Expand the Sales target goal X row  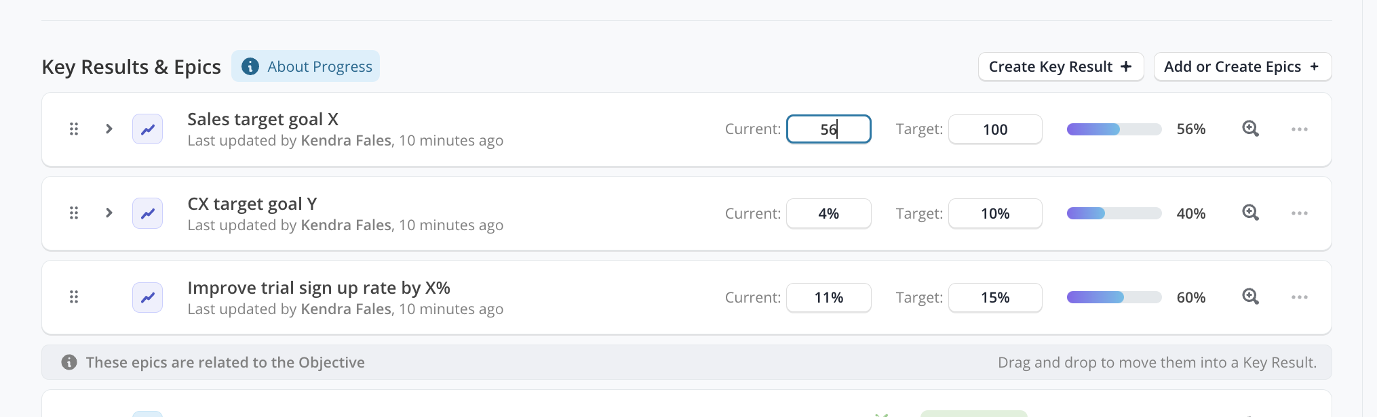click(109, 129)
